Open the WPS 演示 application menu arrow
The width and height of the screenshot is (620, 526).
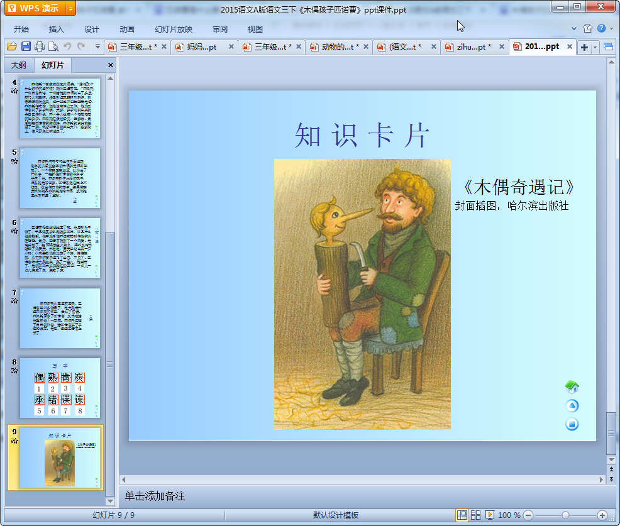point(71,8)
